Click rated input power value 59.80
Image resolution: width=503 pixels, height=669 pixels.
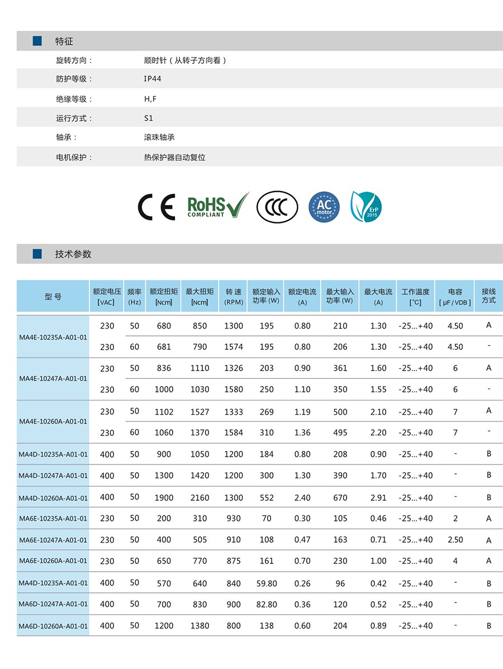pos(267,583)
